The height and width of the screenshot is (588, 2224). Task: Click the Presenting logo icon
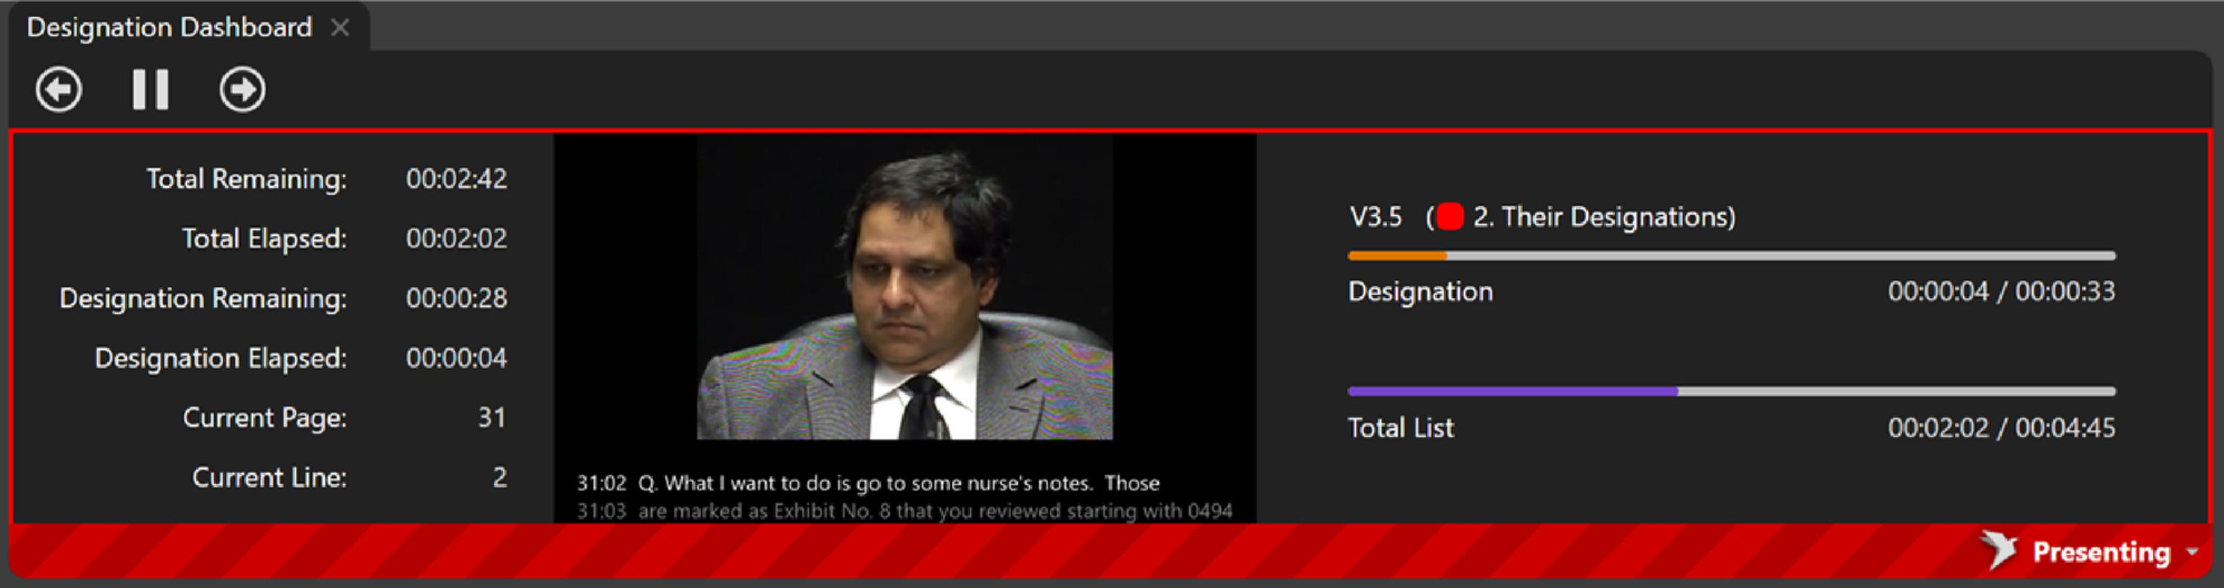[1999, 550]
